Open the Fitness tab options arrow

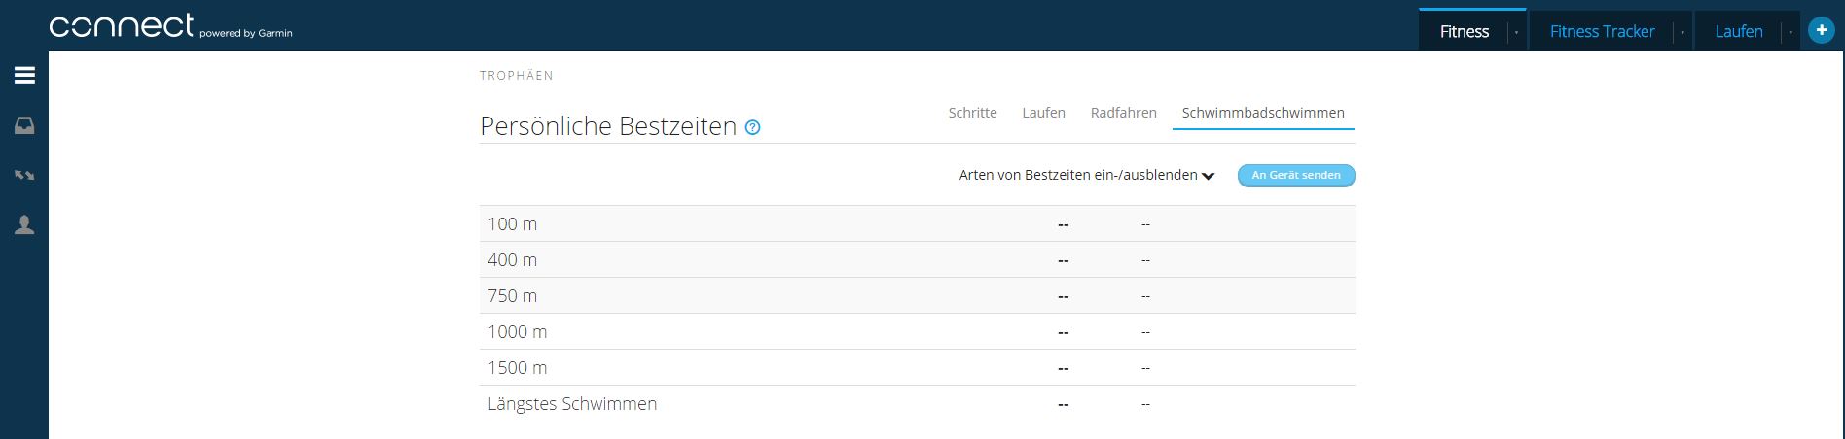tap(1515, 32)
